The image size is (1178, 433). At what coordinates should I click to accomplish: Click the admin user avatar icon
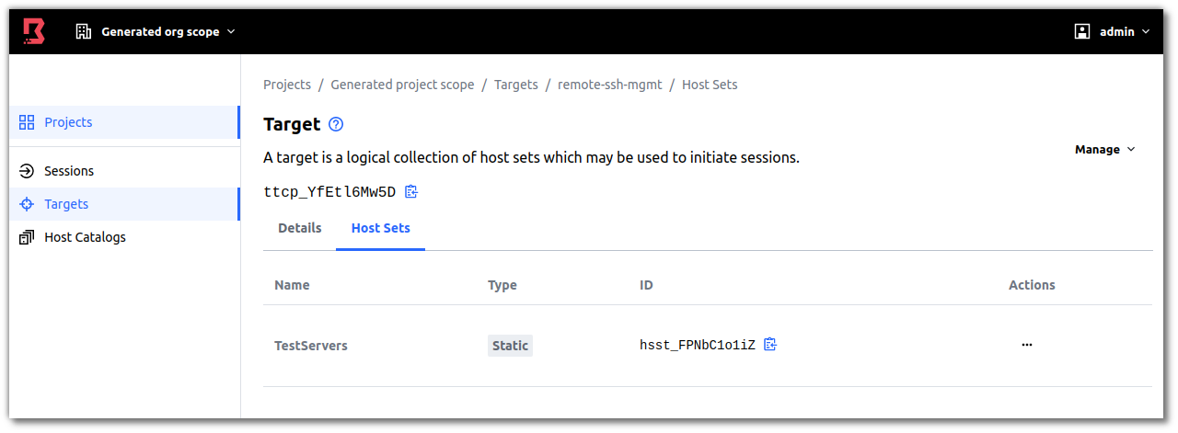click(x=1082, y=31)
